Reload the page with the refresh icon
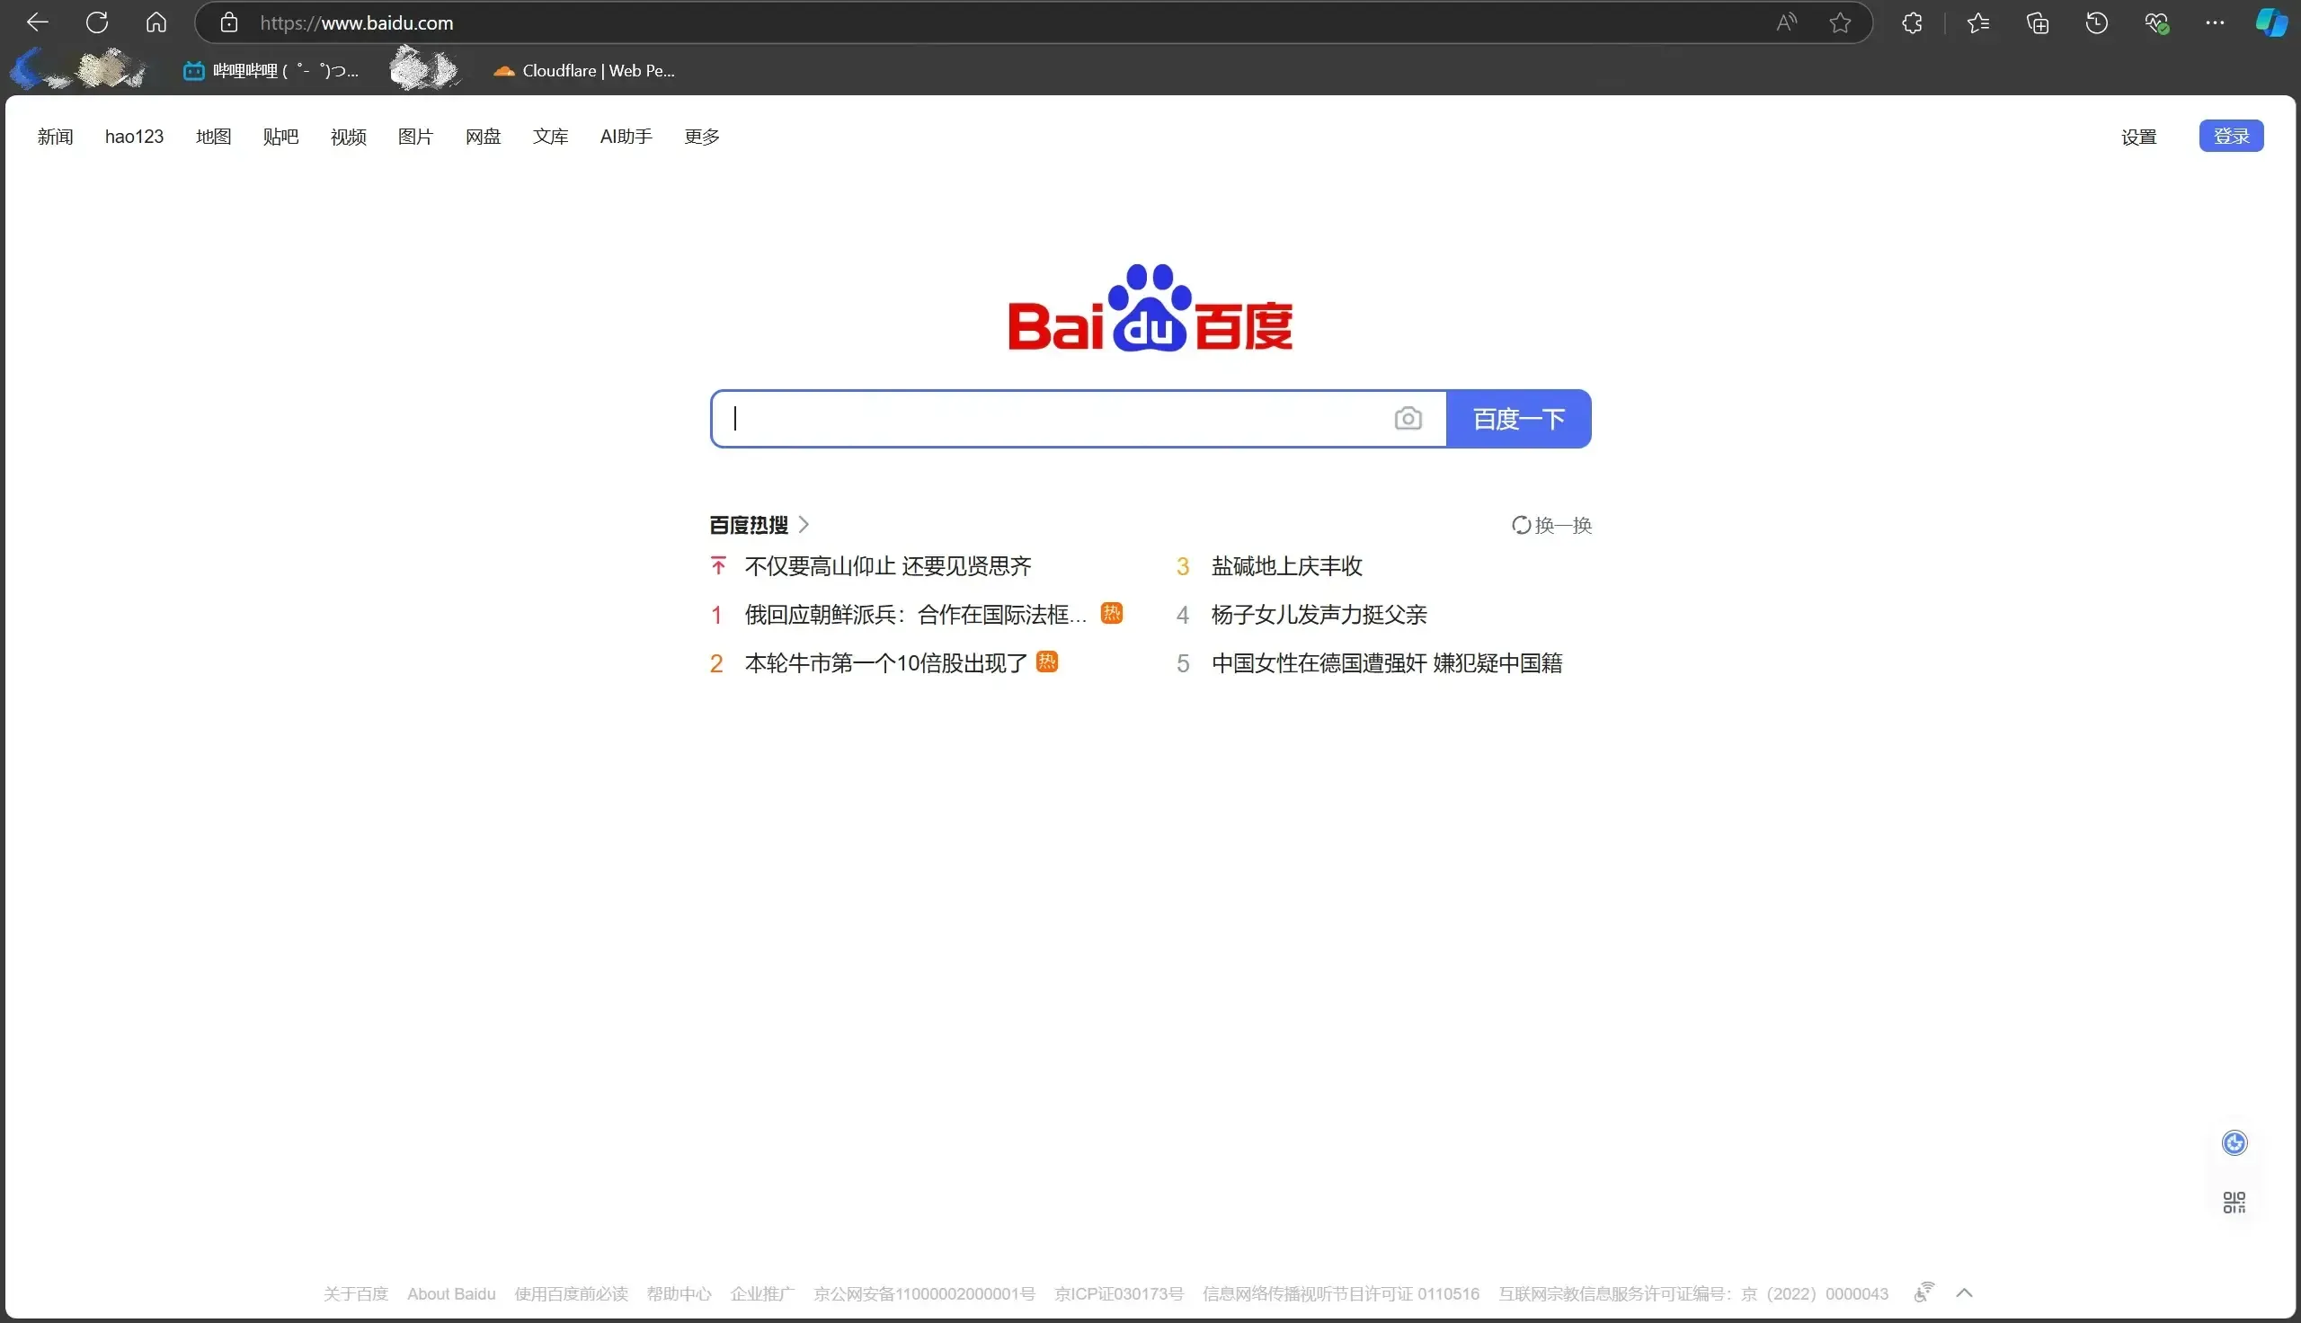 [97, 22]
